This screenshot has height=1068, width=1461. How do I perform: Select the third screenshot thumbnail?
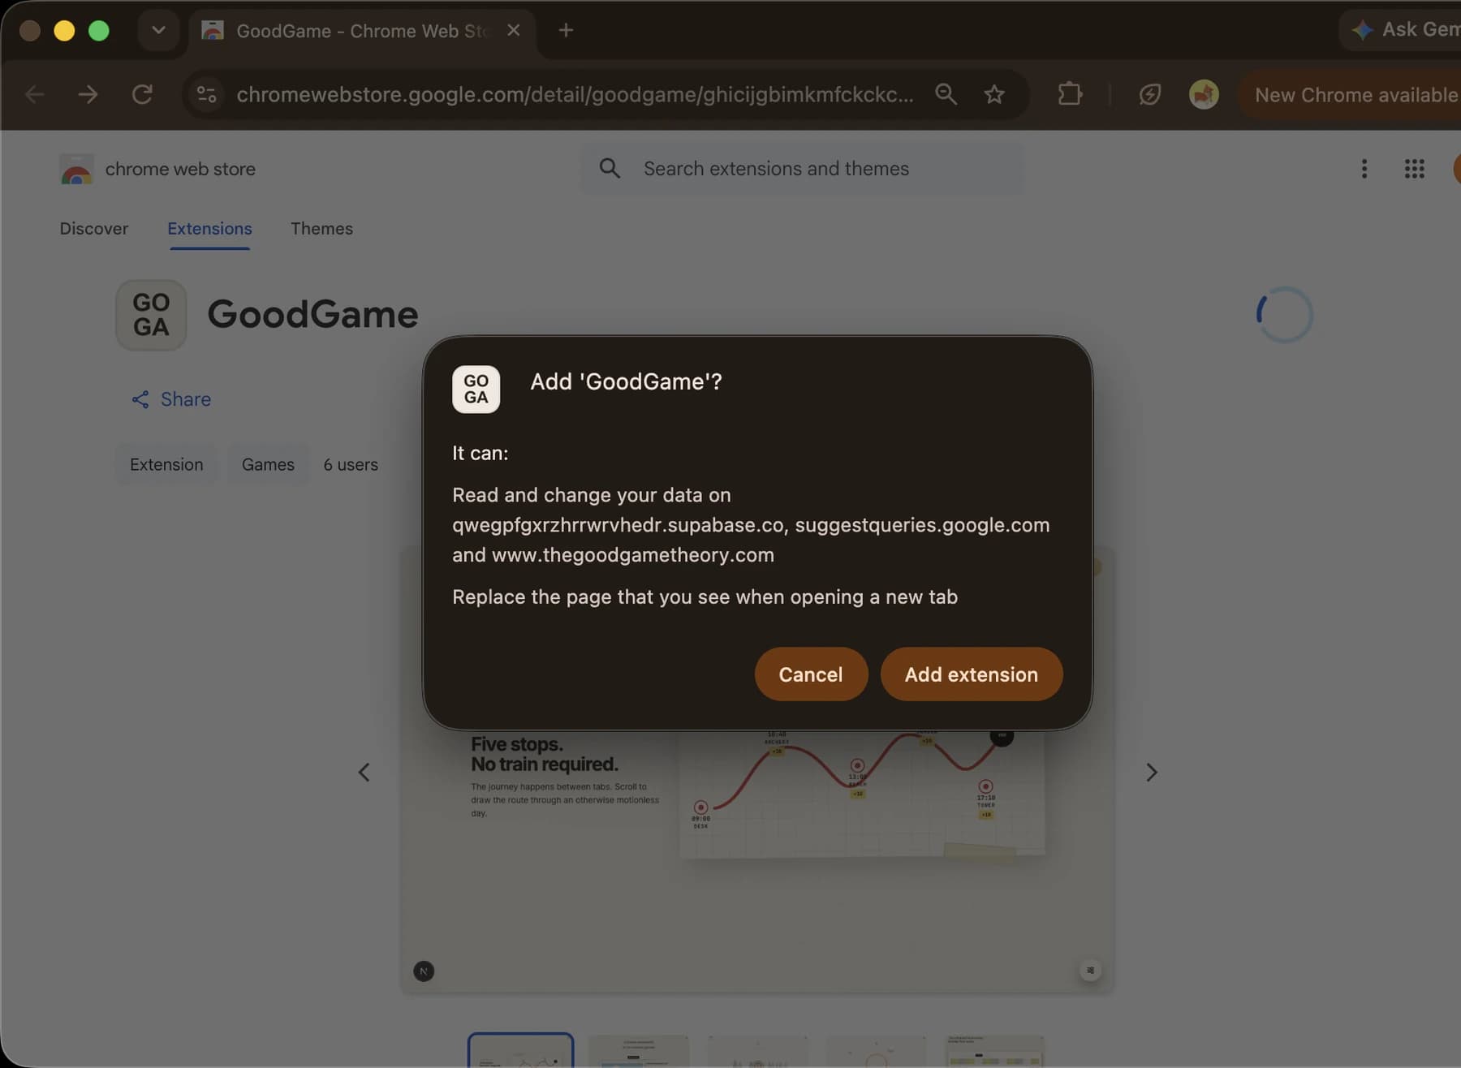[x=757, y=1051]
